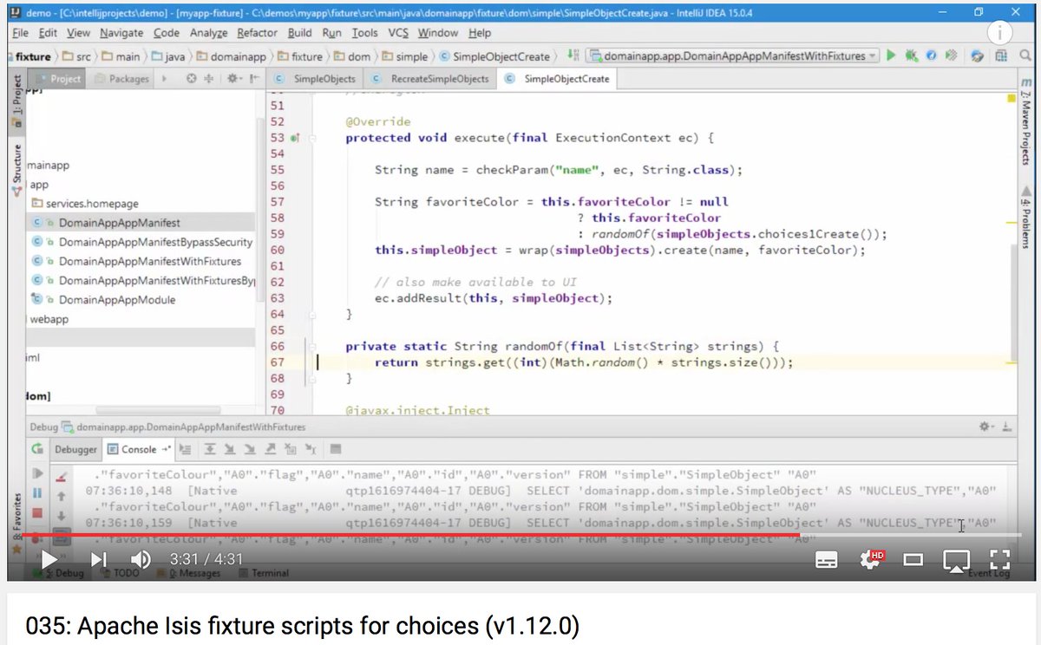Viewport: 1041px width, 645px height.
Task: Stop the debug process
Action: pos(37,513)
